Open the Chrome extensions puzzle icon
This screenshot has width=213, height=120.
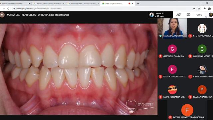pyautogui.click(x=204, y=8)
